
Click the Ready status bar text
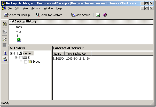[x=5, y=103]
